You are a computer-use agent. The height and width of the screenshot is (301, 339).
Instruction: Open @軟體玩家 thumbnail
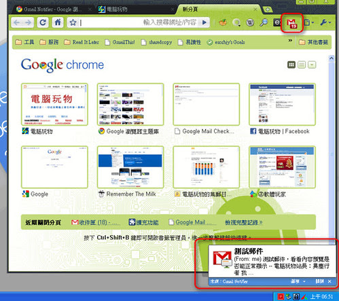click(x=282, y=167)
